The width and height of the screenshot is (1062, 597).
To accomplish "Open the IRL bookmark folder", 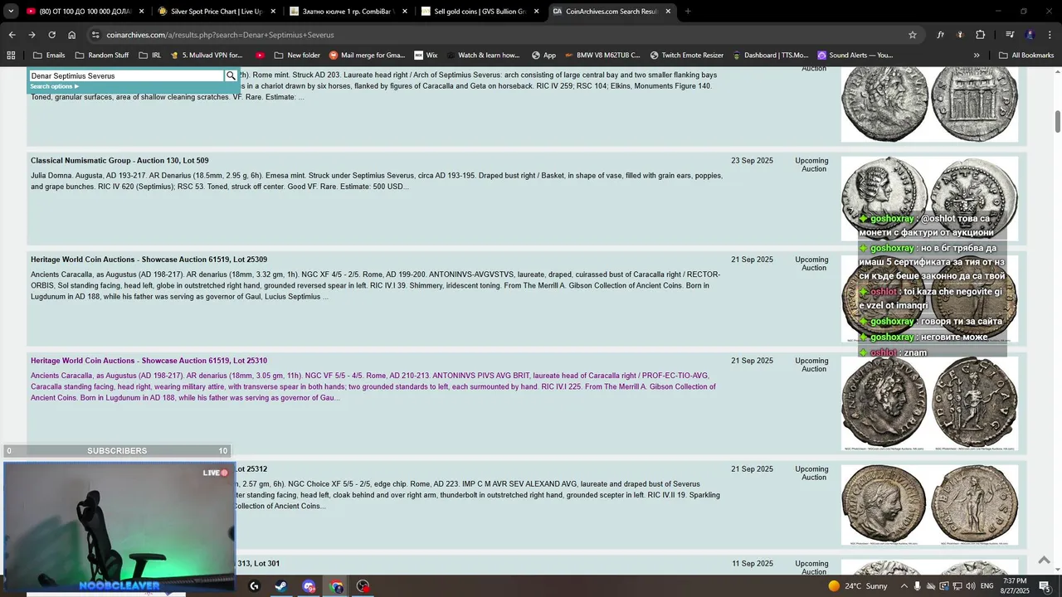I will click(x=150, y=56).
